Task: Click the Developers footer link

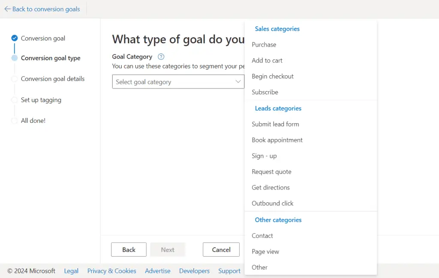Action: [194, 271]
